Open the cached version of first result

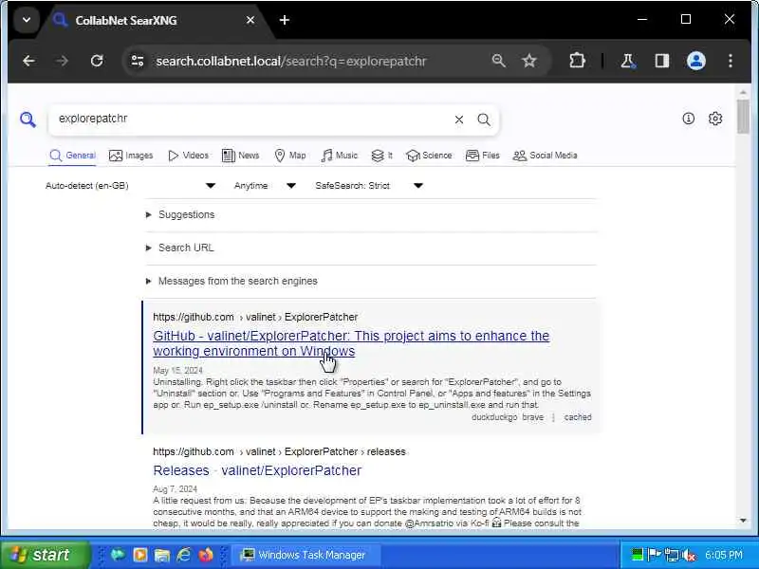pos(578,417)
